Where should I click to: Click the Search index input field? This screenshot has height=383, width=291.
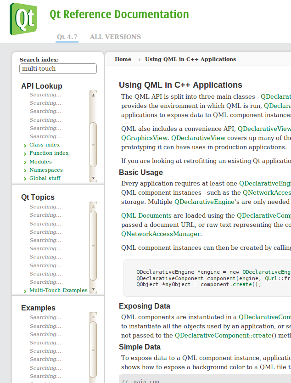58,68
